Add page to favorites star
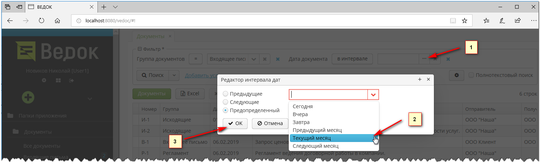Image resolution: width=540 pixels, height=165 pixels. coord(465,21)
